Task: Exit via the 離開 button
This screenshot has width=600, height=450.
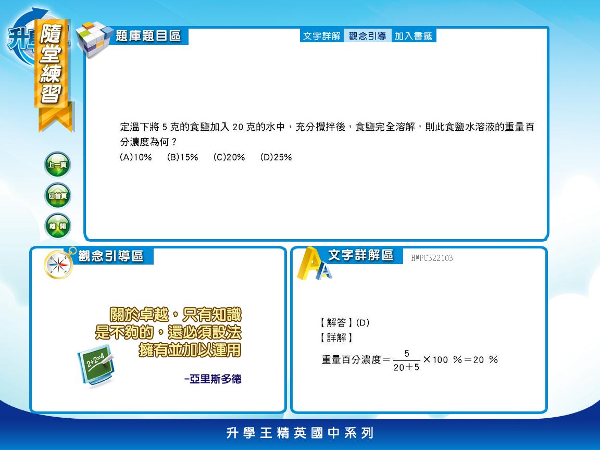Action: point(57,226)
